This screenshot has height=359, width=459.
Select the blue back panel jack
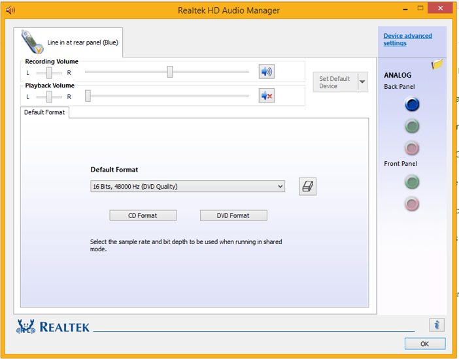point(412,104)
